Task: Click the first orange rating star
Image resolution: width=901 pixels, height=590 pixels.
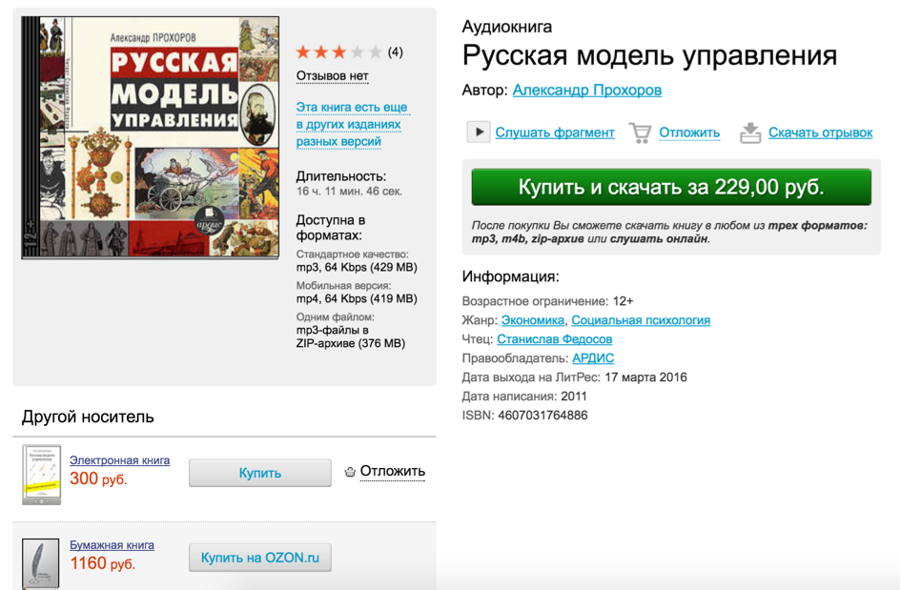Action: tap(301, 52)
